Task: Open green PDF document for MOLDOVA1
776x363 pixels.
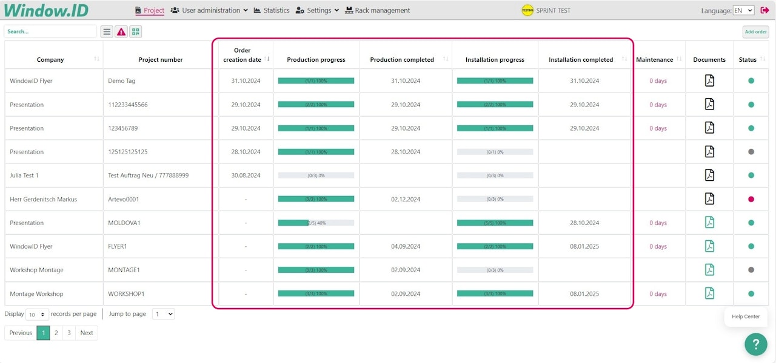Action: point(709,223)
